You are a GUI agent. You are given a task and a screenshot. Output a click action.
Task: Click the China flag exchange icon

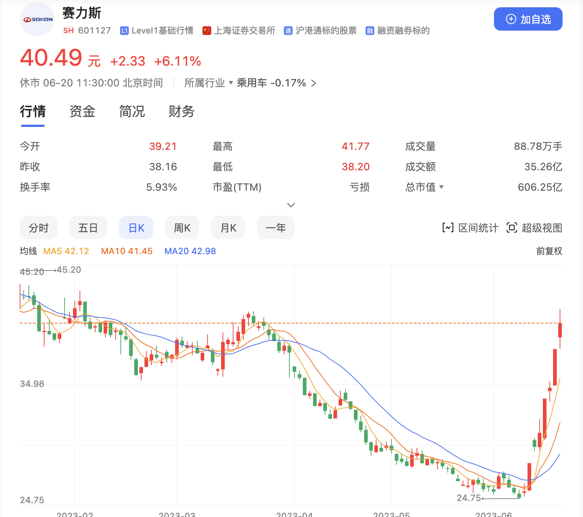[x=207, y=31]
